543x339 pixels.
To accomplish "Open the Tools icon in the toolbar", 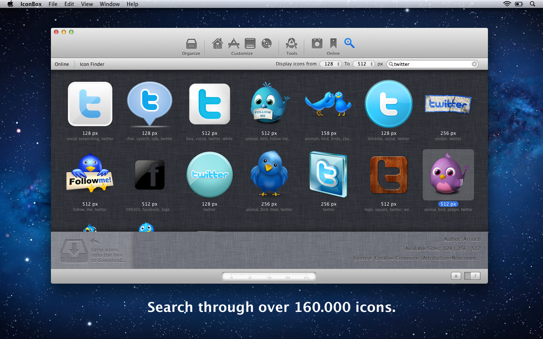I will (291, 43).
